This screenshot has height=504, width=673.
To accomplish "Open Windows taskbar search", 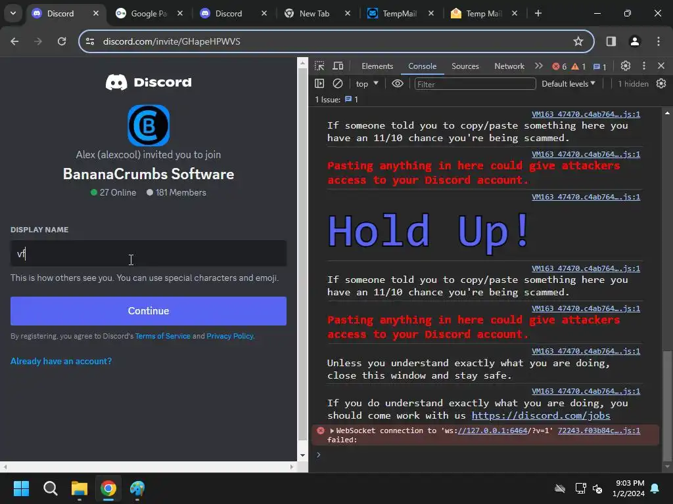I will point(50,488).
